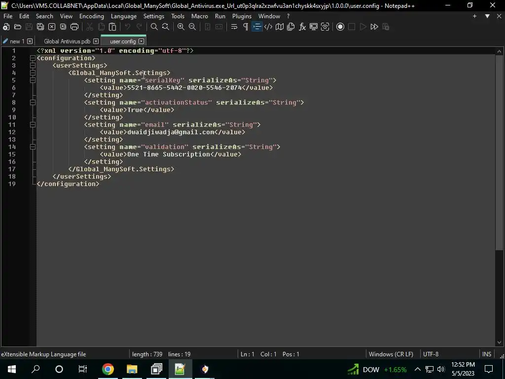
Task: Open Windows Start menu
Action: 12,369
